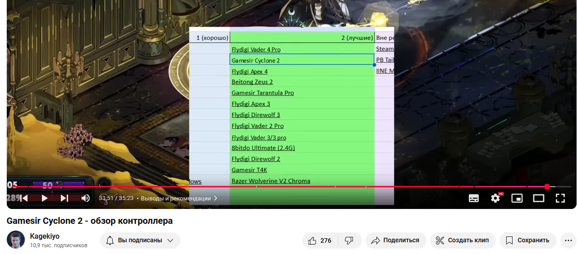
Task: Click the 33:51 / 35:23 time display
Action: [116, 198]
